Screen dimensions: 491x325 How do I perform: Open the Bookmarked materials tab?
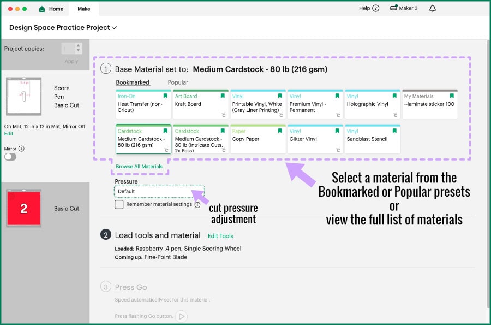pos(133,82)
